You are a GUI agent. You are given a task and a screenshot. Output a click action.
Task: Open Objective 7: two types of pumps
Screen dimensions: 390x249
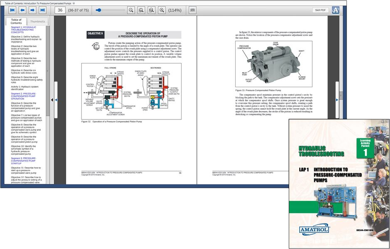pyautogui.click(x=26, y=118)
